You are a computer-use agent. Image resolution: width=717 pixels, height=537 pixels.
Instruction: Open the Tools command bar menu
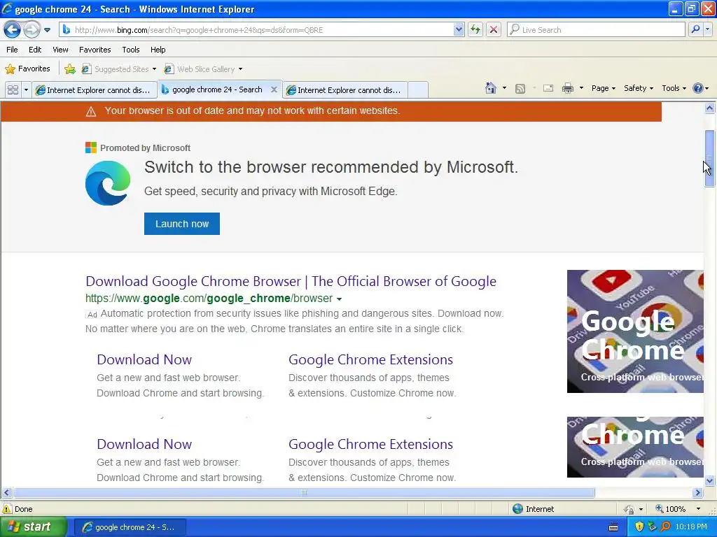coord(674,88)
